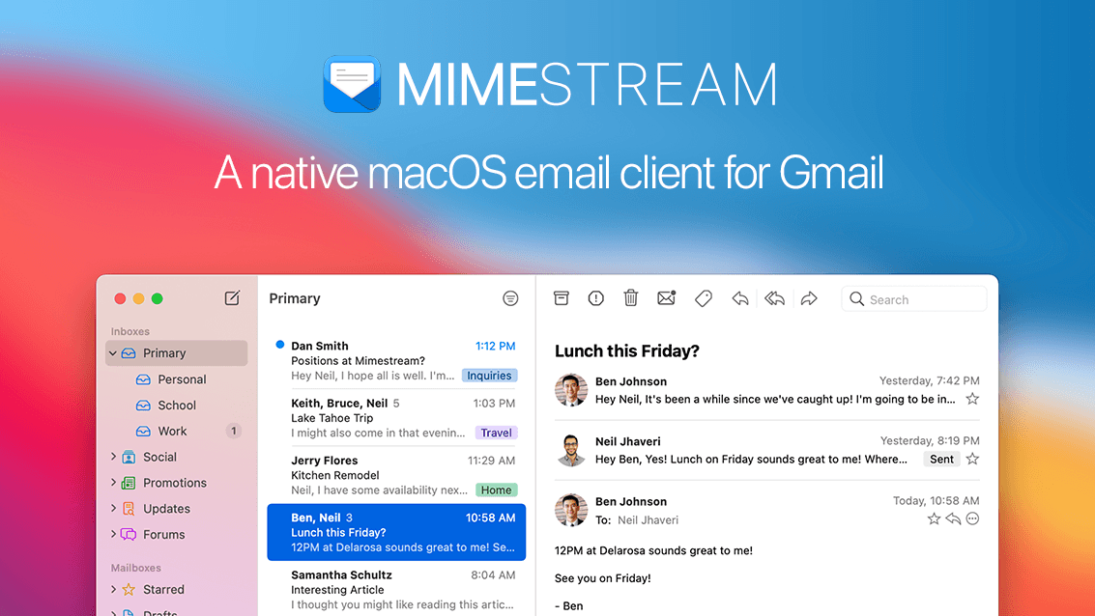Reply to the message

tap(740, 298)
